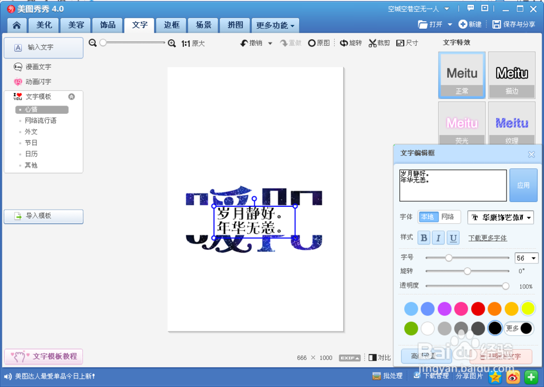Open the 美化 tab

click(44, 25)
